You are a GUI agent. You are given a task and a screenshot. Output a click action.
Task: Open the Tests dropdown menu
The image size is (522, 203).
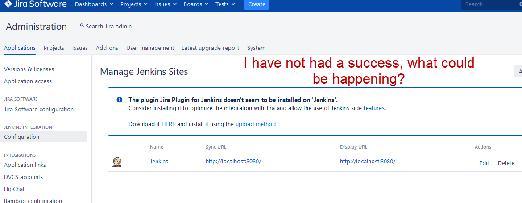(x=225, y=4)
